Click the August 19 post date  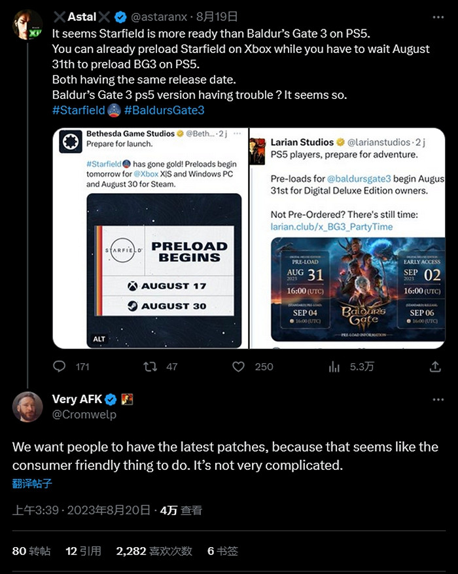tap(219, 17)
